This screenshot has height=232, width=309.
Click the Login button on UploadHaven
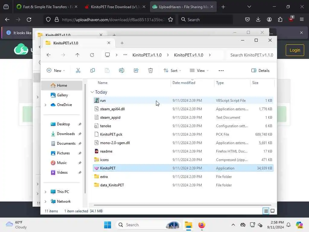[x=295, y=50]
